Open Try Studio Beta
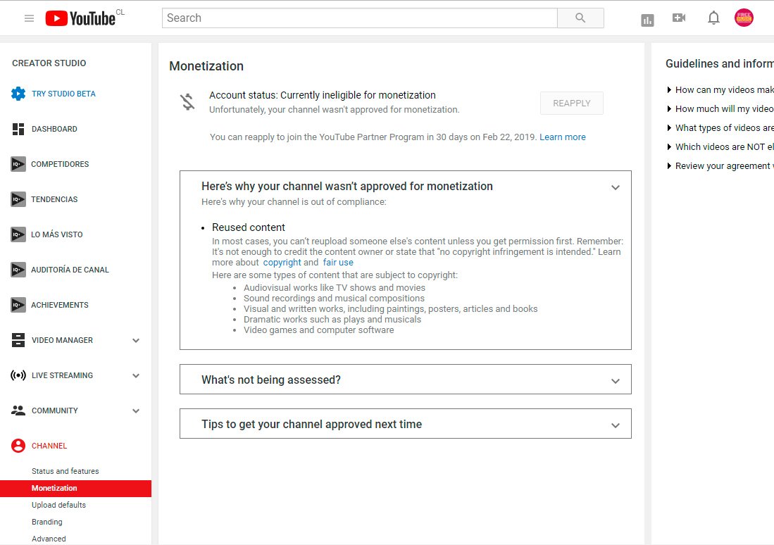The image size is (774, 545). coord(63,94)
